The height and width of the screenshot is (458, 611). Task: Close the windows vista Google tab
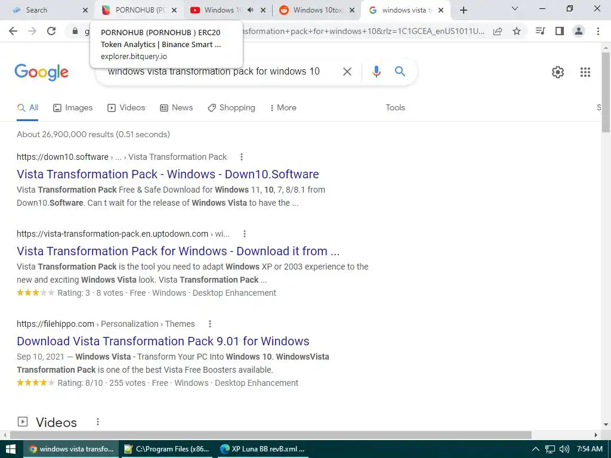tap(441, 10)
